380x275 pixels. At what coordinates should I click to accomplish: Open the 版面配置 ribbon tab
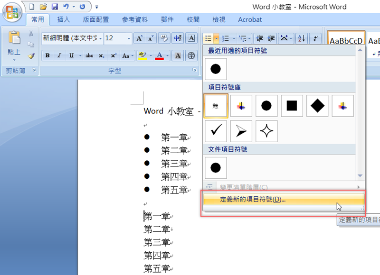tap(95, 19)
